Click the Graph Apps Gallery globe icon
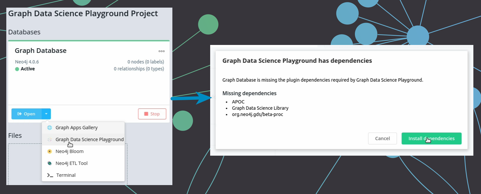 click(x=49, y=128)
